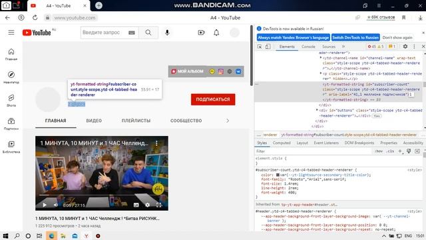Add a new style rule with plus
426x240 pixels.
coord(400,151)
